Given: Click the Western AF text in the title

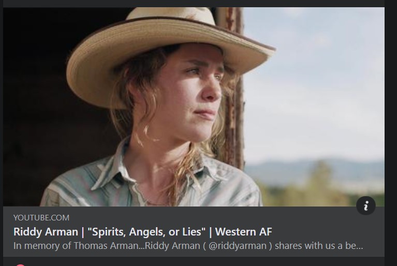Looking at the screenshot, I should pyautogui.click(x=244, y=232).
